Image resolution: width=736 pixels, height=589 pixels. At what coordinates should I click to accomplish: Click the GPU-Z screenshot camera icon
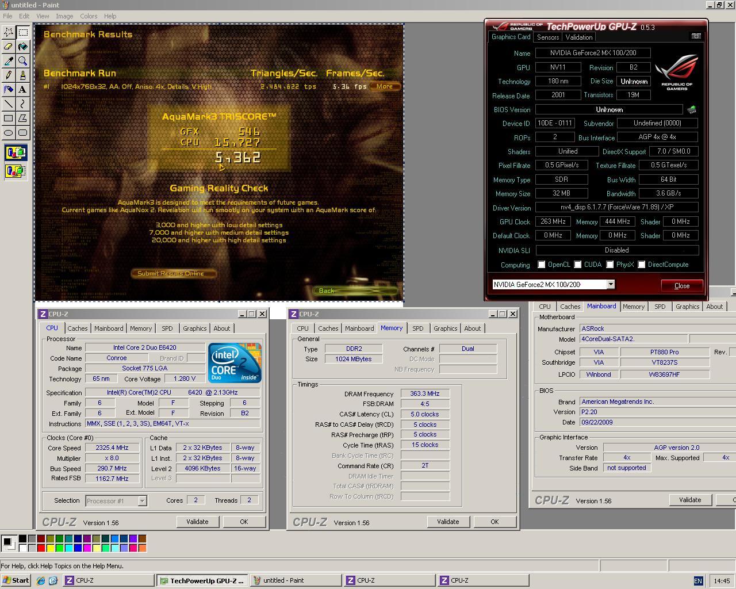(x=696, y=36)
